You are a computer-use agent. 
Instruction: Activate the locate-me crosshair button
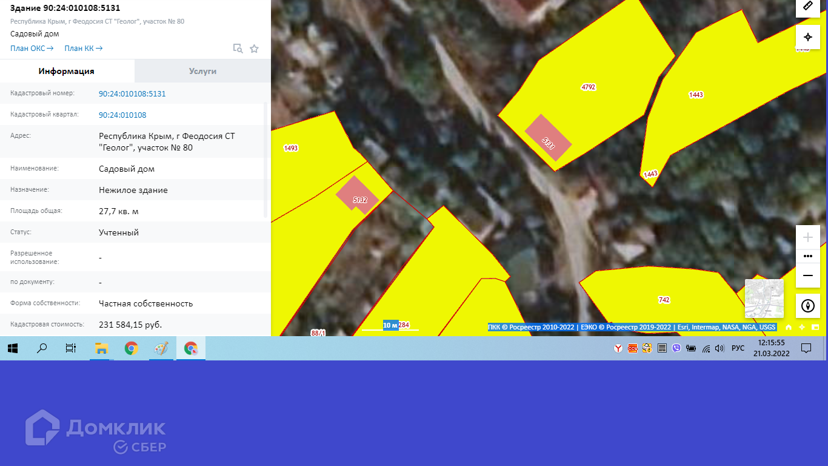[x=807, y=37]
